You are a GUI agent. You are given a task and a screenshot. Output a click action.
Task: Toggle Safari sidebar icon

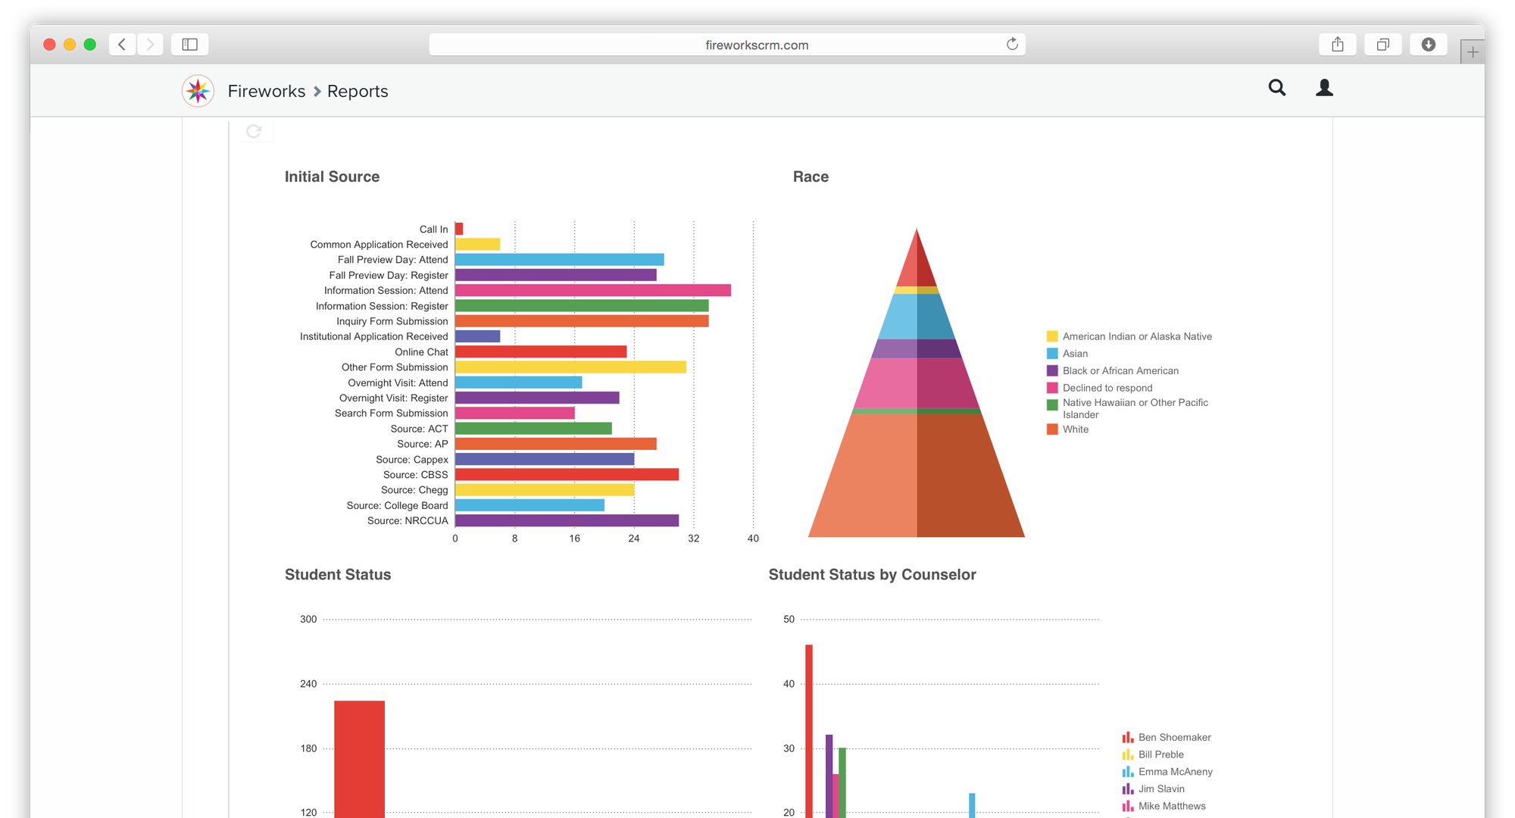pos(189,45)
